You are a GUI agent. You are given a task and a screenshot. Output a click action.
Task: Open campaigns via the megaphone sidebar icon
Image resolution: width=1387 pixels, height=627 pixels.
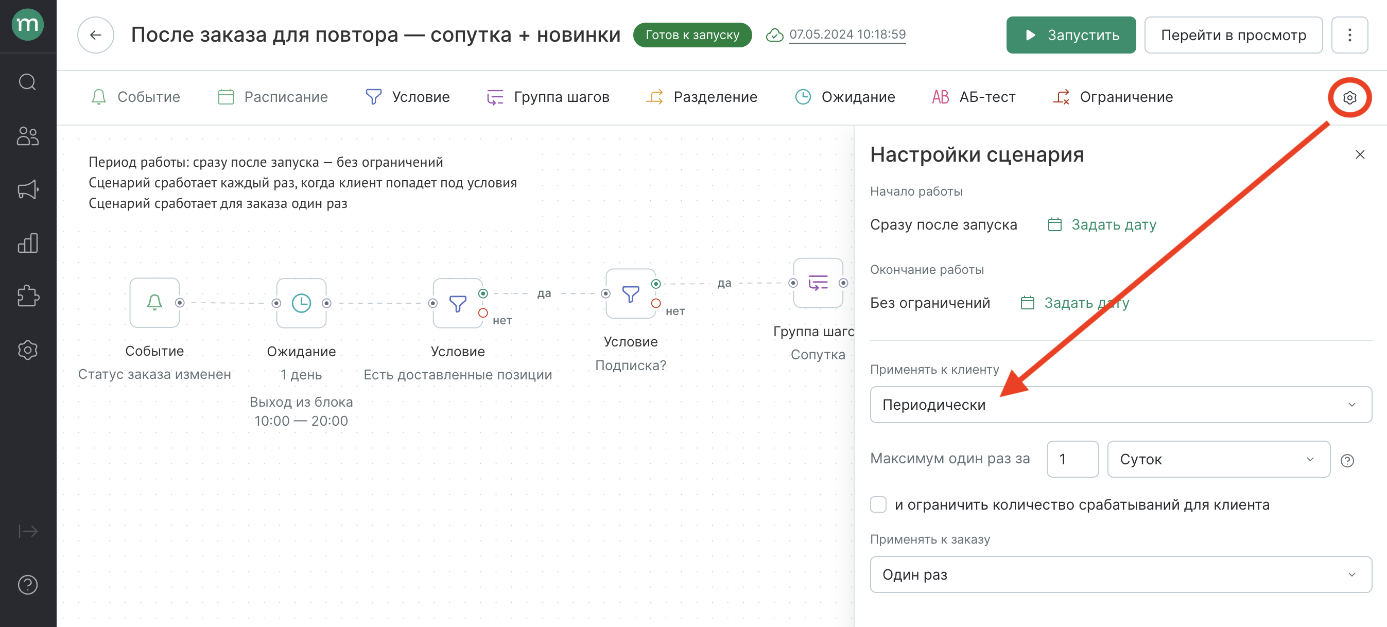pyautogui.click(x=27, y=189)
